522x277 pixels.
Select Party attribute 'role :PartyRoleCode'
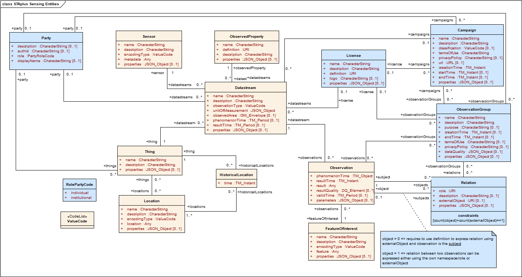coord(36,56)
